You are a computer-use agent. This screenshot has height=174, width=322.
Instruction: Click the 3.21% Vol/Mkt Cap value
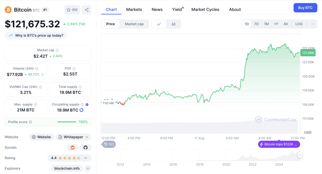point(26,92)
